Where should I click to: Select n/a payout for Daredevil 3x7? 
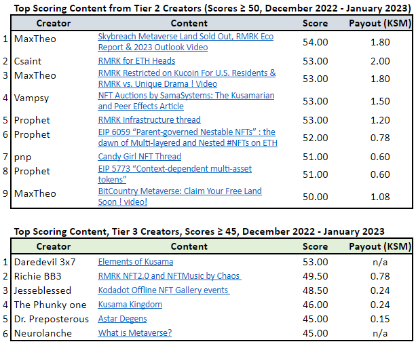tap(380, 262)
